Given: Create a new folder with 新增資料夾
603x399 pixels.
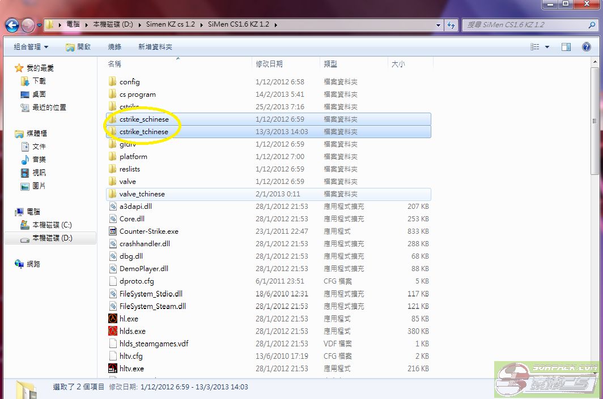Looking at the screenshot, I should pos(155,47).
